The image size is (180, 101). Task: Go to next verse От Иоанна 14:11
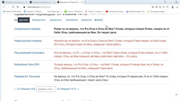[x=68, y=89]
